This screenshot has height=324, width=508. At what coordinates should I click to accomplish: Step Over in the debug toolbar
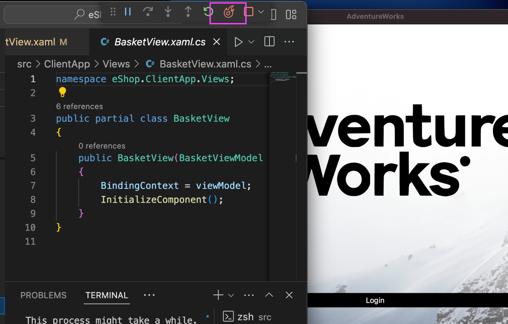pos(148,12)
